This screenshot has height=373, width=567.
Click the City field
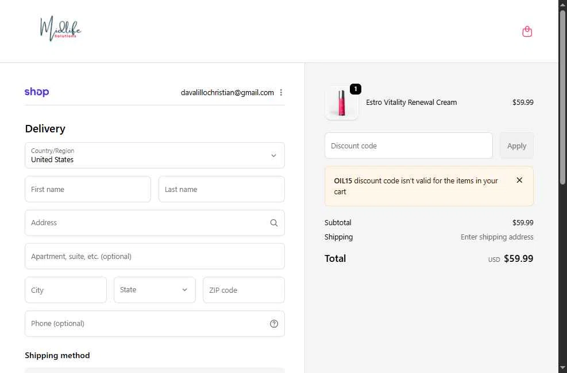(66, 290)
